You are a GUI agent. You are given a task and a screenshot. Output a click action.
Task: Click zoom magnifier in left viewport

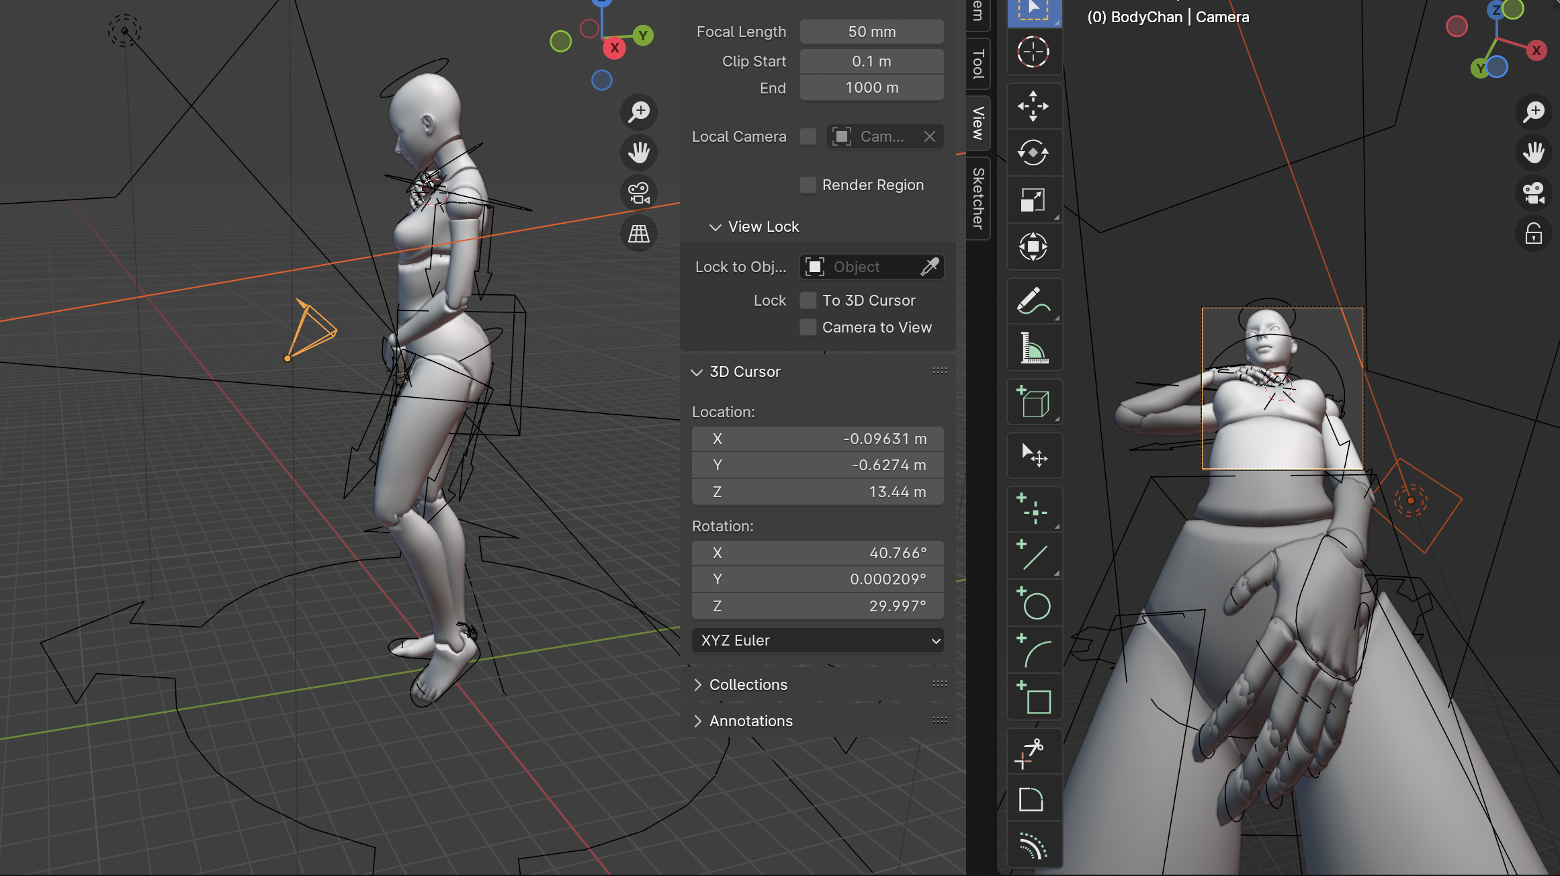pyautogui.click(x=639, y=112)
